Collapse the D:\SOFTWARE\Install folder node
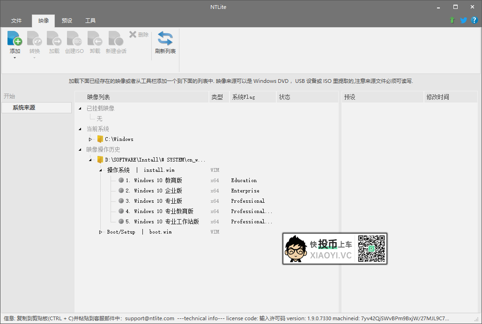The image size is (482, 324). pos(90,160)
